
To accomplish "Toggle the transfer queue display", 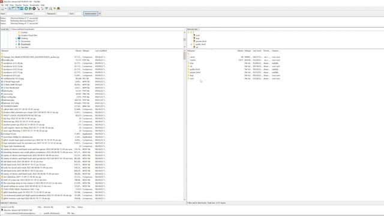I will (22, 8).
